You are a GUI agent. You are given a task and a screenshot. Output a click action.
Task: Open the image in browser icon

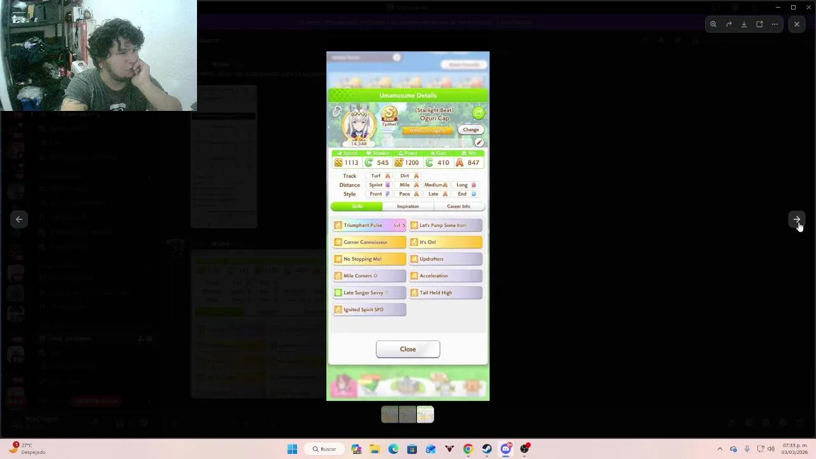point(759,24)
